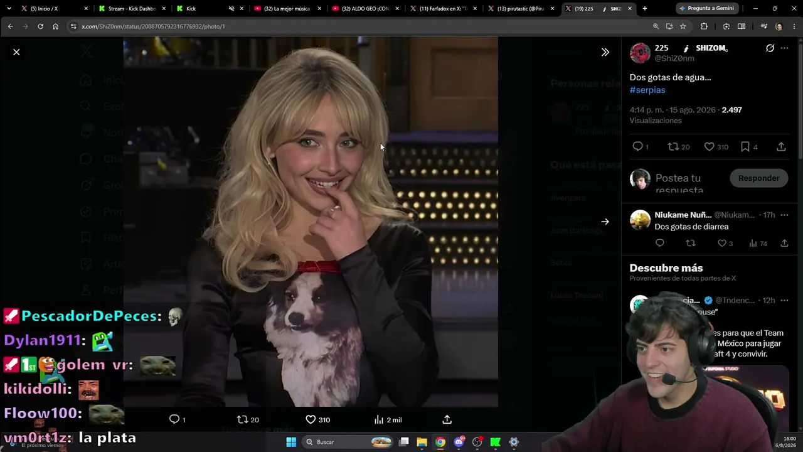Share Niukame's reply with the share icon
The width and height of the screenshot is (803, 452).
(784, 243)
